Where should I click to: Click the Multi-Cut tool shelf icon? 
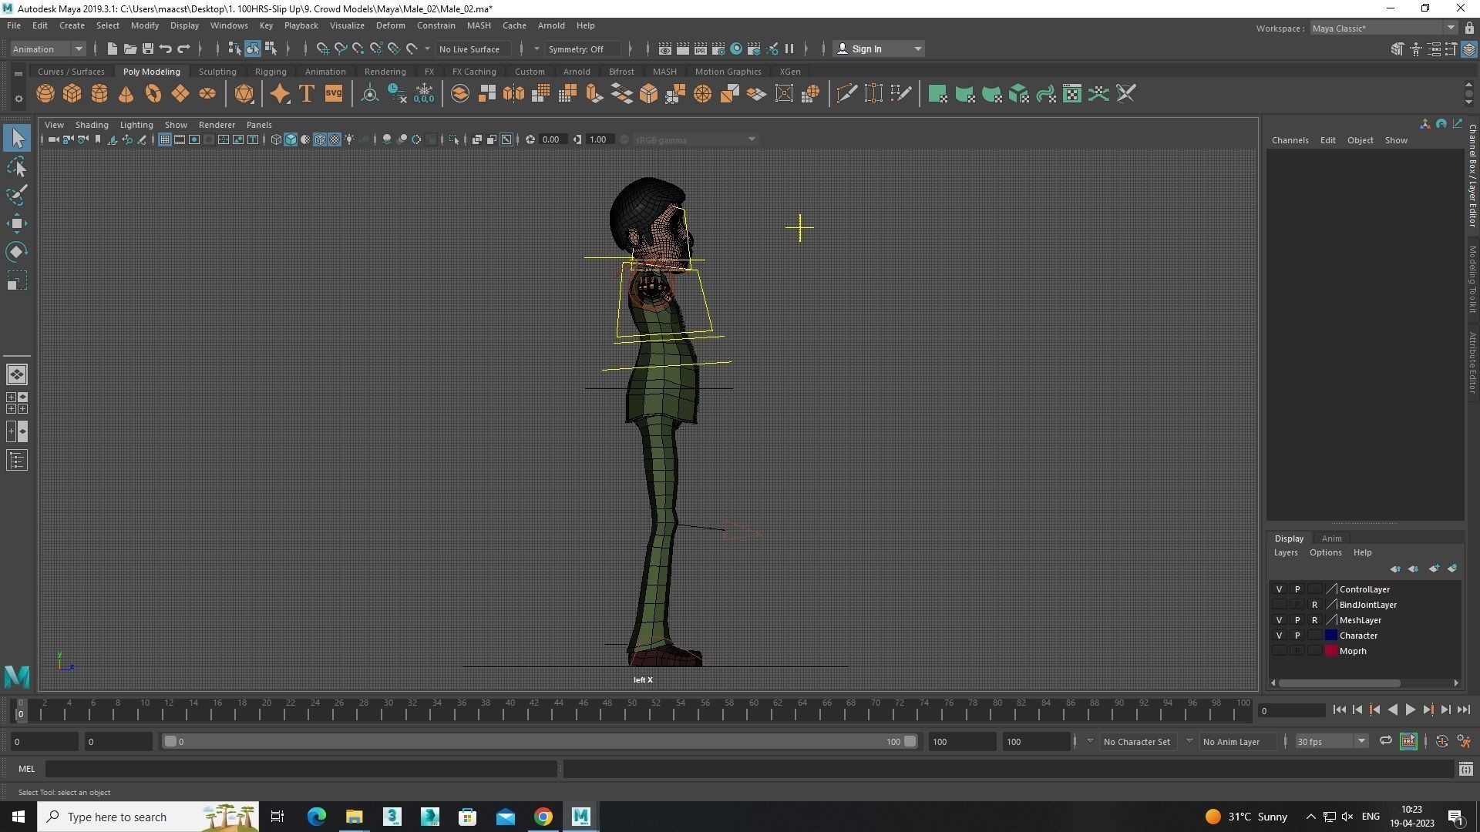[846, 94]
